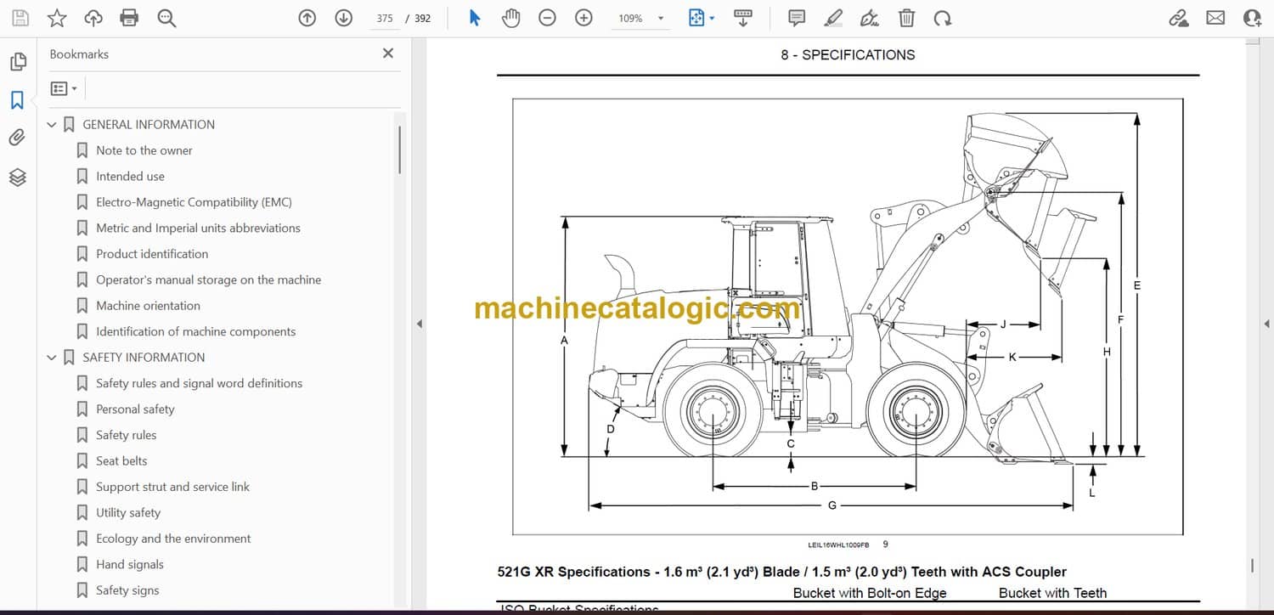Viewport: 1274px width, 615px height.
Task: Open the zoom level dropdown
Action: click(661, 18)
